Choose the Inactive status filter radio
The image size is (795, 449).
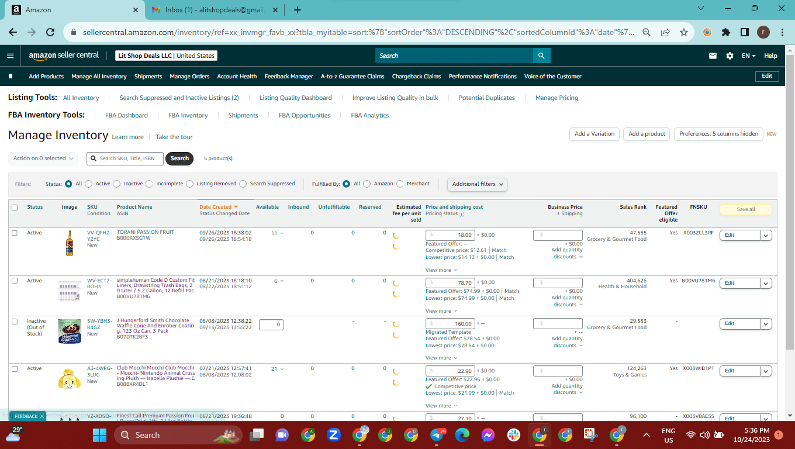point(117,184)
